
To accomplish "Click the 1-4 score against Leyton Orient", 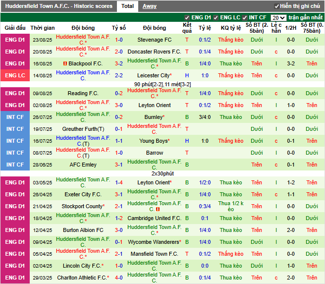I will click(119, 182).
